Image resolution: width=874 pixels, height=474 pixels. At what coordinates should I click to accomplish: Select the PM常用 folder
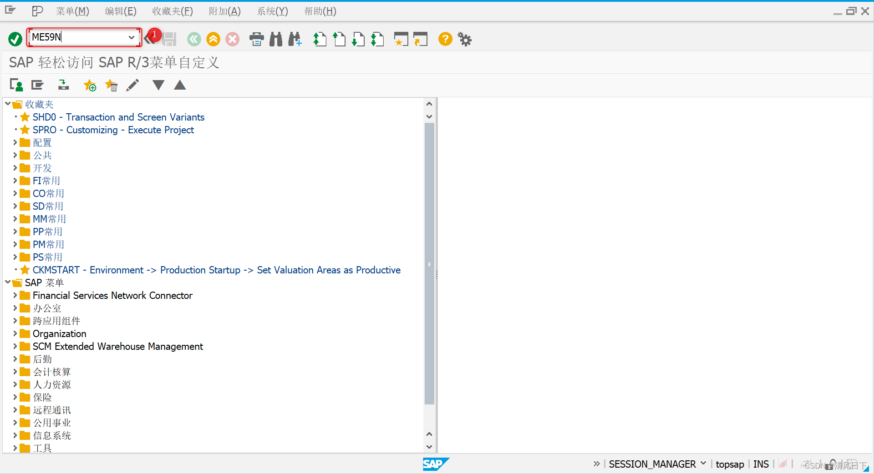[48, 244]
